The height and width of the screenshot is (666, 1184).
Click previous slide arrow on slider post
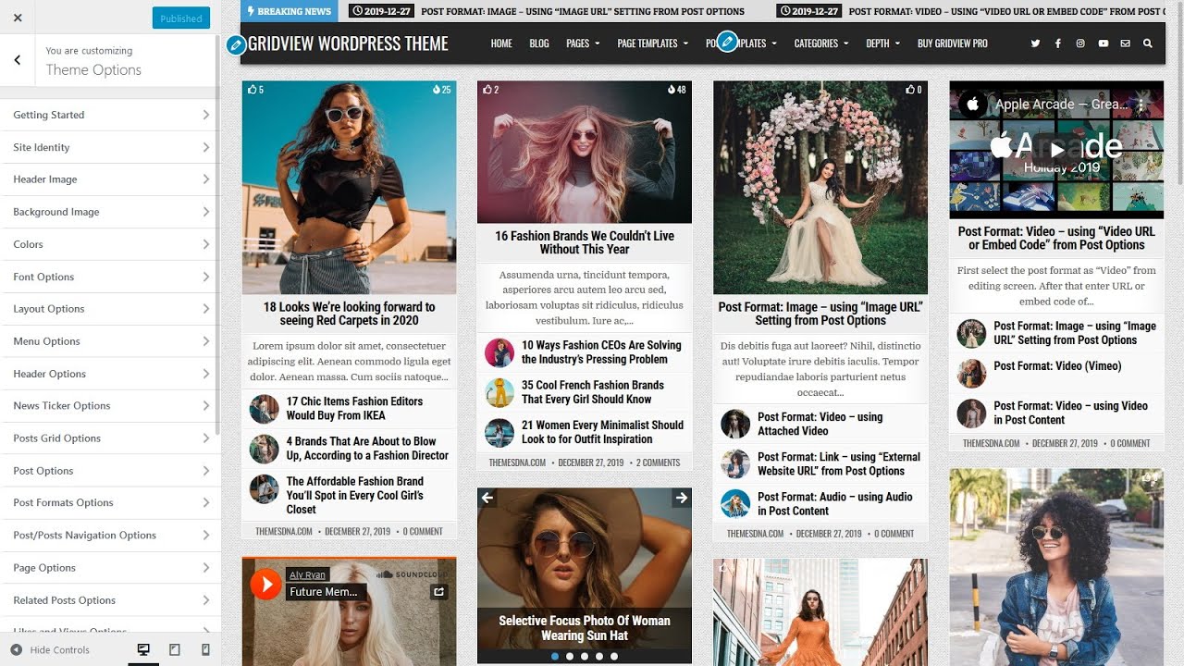tap(487, 498)
